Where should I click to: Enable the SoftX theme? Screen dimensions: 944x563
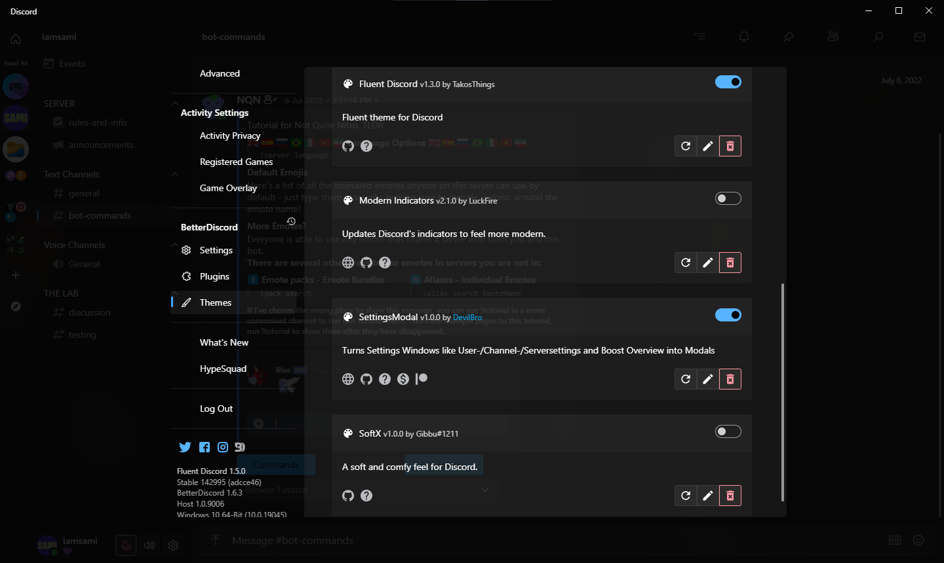point(728,431)
